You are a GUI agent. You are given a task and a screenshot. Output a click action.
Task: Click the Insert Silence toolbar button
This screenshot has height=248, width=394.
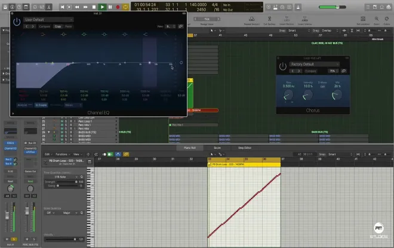tap(304, 21)
